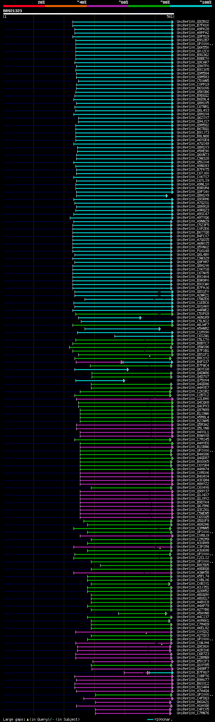Viewport: 215px width, 722px height.
Task: Select hit label UniRef100_Q9SRH6
Action: coord(193,199)
